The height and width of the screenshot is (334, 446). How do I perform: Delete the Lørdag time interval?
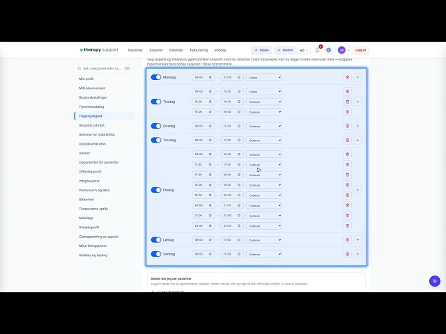click(x=347, y=239)
